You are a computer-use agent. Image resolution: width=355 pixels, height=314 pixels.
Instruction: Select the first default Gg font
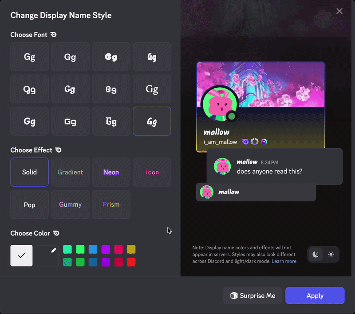tap(29, 57)
